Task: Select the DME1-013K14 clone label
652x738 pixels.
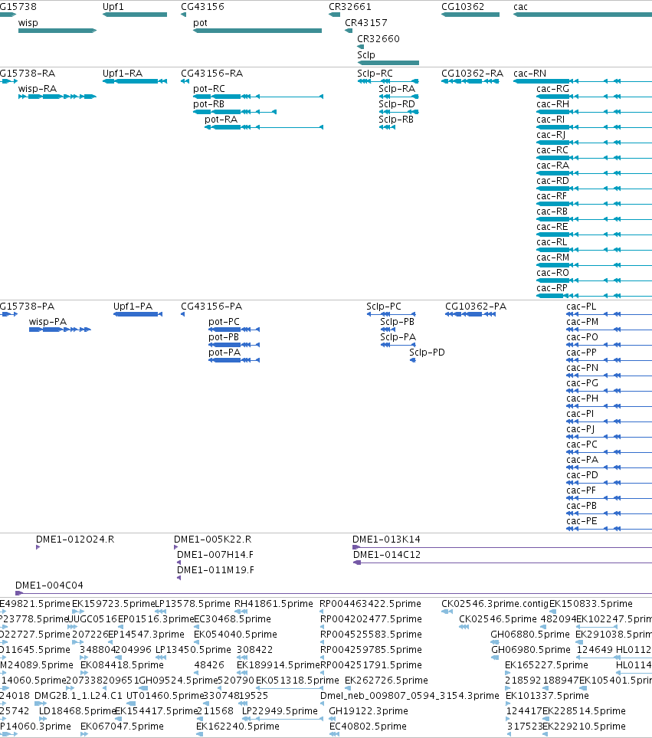Action: click(386, 539)
